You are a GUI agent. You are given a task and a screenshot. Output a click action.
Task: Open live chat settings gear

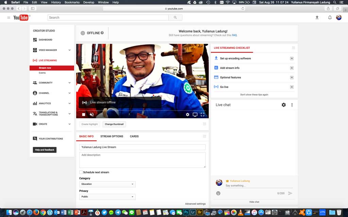click(284, 105)
